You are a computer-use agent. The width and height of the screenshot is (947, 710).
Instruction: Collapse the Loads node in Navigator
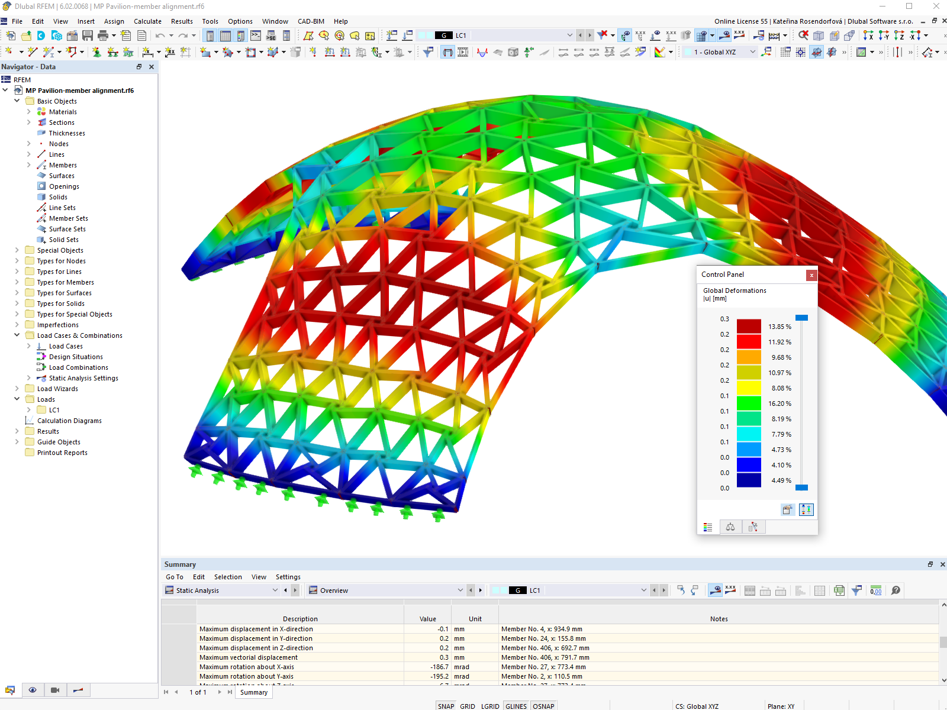pyautogui.click(x=17, y=399)
